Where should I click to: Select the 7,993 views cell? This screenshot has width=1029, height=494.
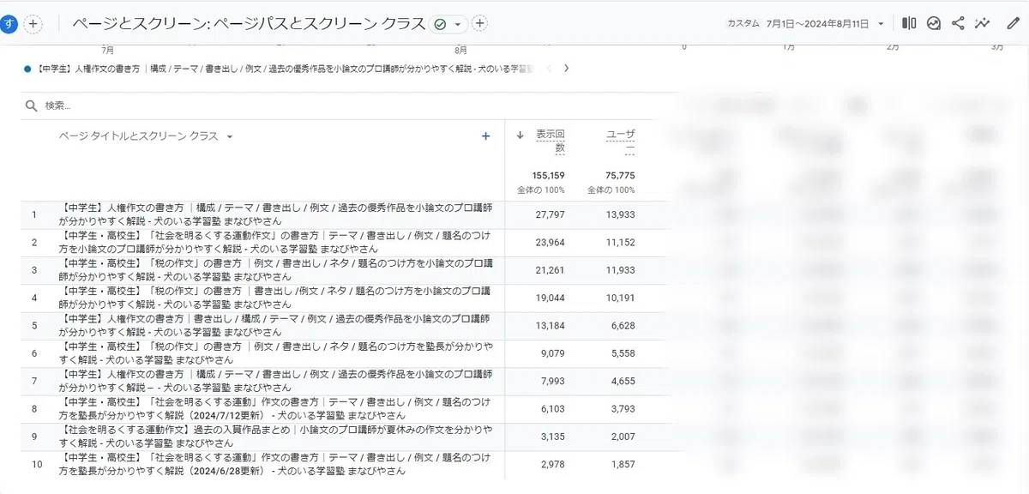coord(553,380)
